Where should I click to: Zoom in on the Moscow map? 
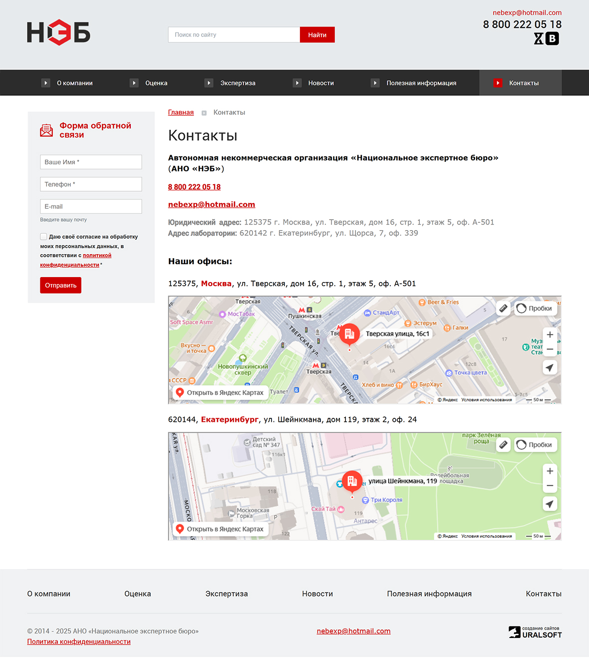550,335
